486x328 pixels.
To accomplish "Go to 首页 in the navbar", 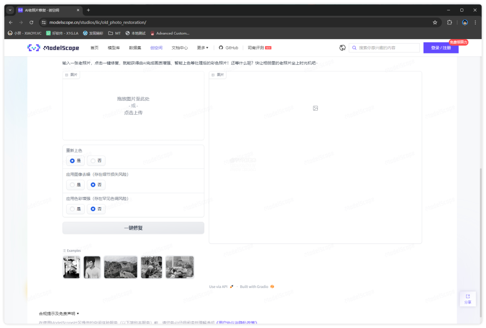I will point(94,48).
